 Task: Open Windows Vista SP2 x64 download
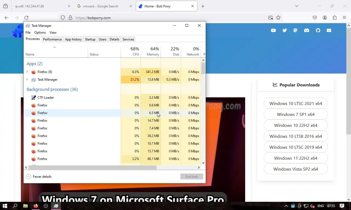click(x=296, y=169)
